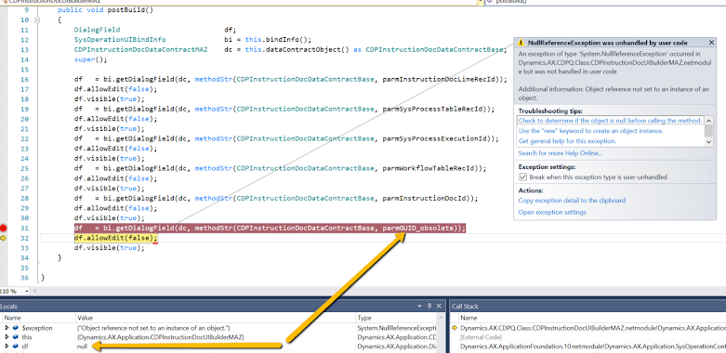Screen dimensions: 726x353
Task: Click the blue variable icon beside df
Action: tap(15, 346)
